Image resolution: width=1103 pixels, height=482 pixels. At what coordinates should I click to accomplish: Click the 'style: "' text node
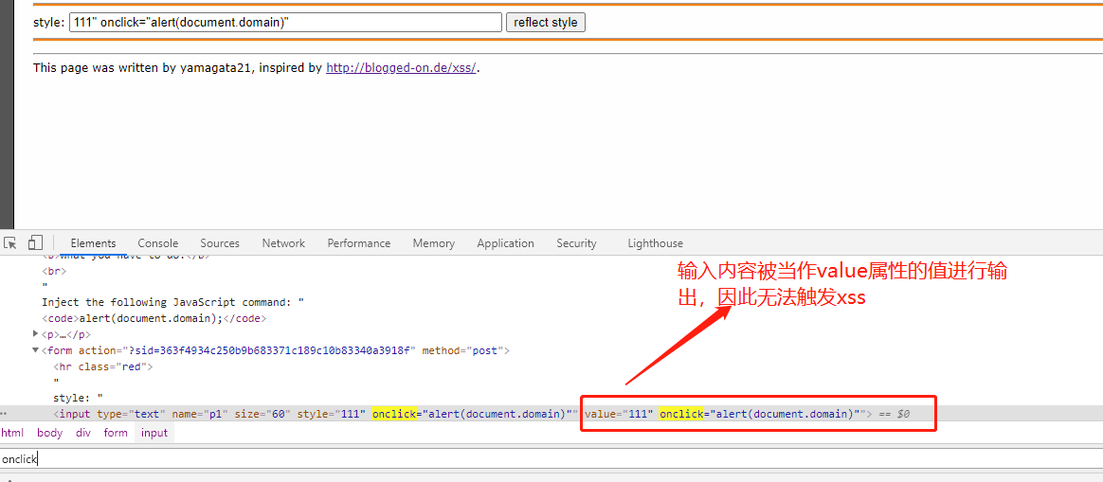tap(78, 398)
